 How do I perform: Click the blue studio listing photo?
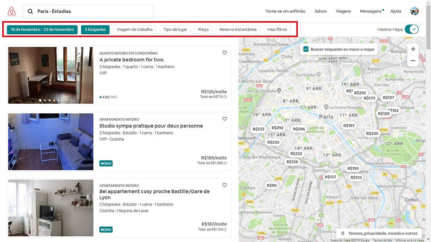coord(51,141)
